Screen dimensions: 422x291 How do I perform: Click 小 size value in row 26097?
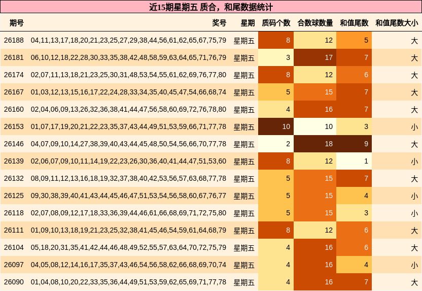tap(414, 265)
